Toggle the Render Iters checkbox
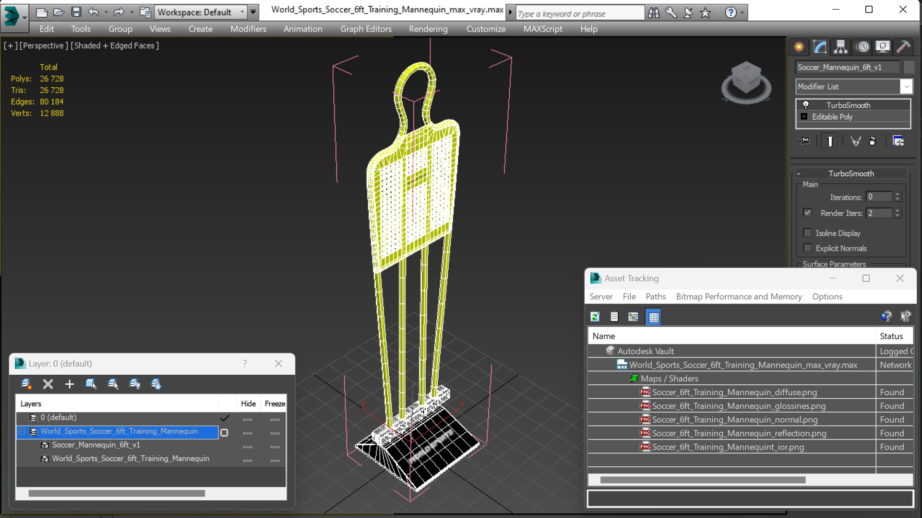Image resolution: width=922 pixels, height=518 pixels. [807, 212]
